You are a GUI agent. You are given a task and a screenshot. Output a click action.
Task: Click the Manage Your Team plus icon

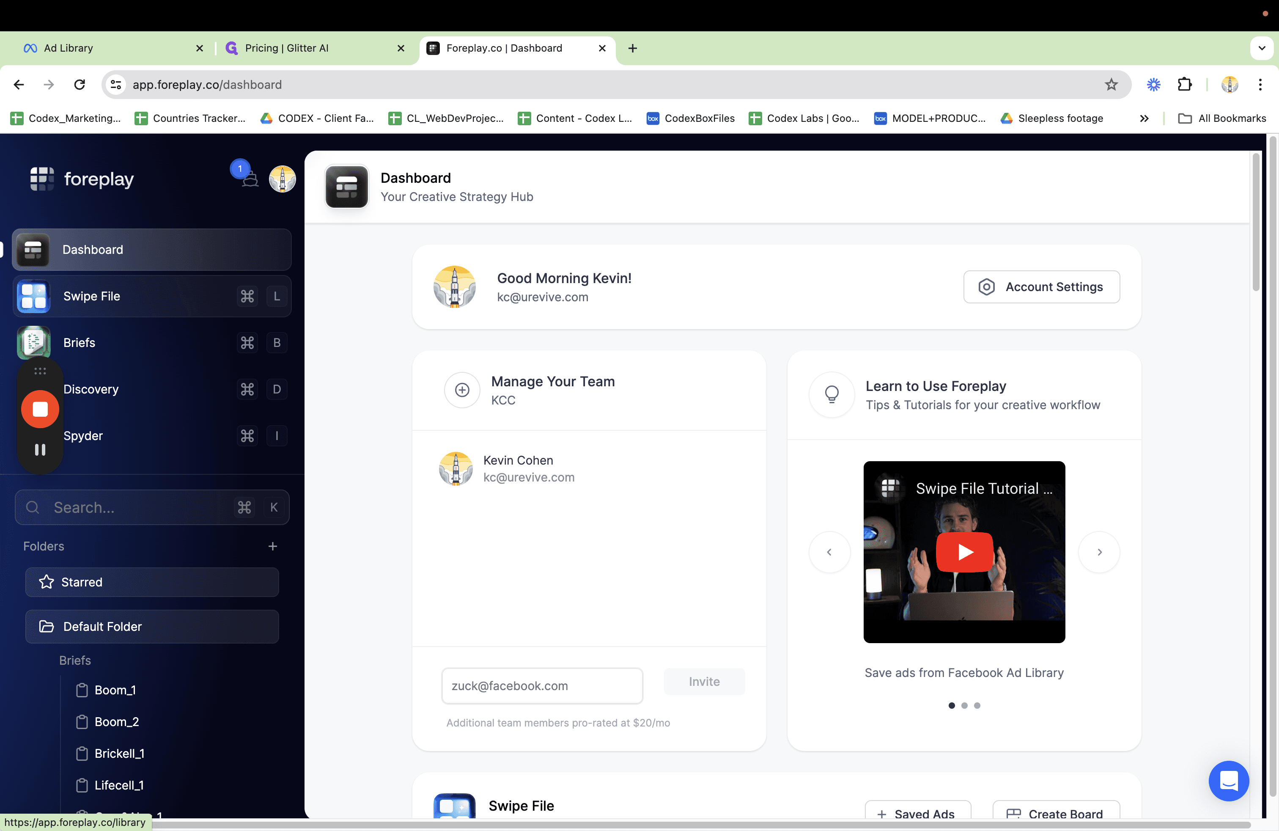tap(462, 390)
